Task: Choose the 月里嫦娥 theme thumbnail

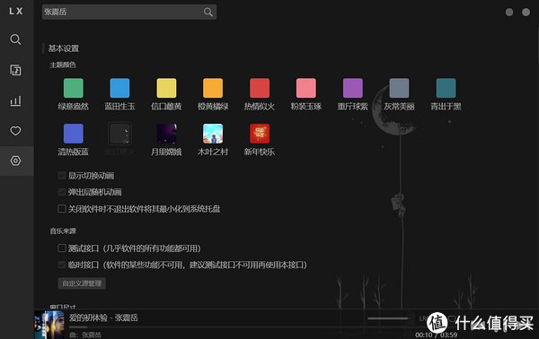Action: pyautogui.click(x=166, y=134)
